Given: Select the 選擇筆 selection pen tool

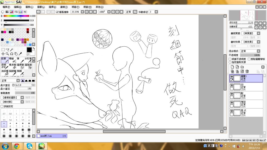Looking at the screenshot, I should 20,66.
